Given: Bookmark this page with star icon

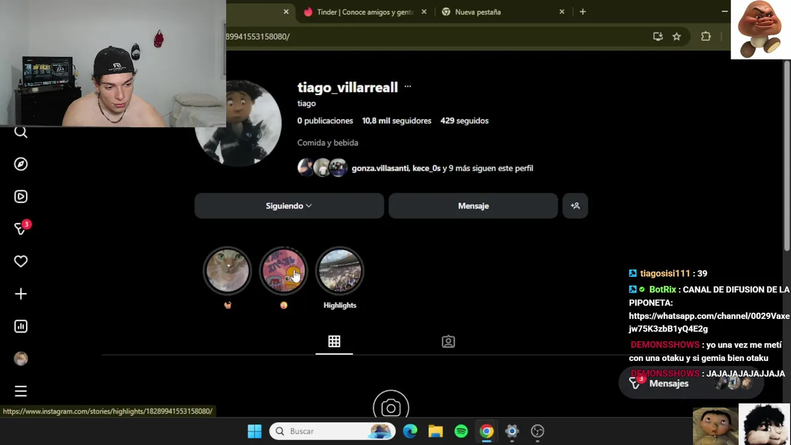Looking at the screenshot, I should tap(677, 36).
